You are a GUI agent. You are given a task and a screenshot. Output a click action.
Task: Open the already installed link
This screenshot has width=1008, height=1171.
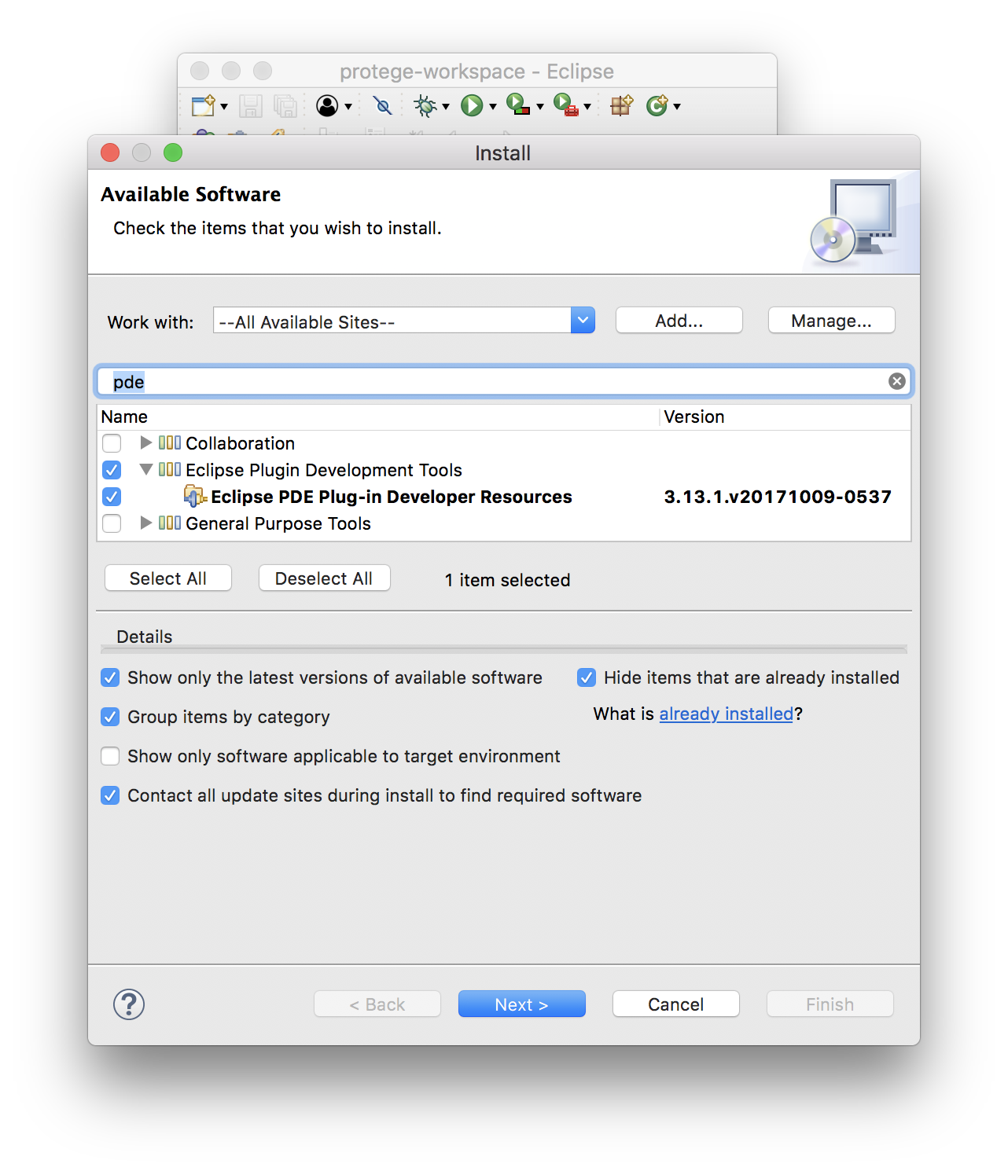pos(725,714)
